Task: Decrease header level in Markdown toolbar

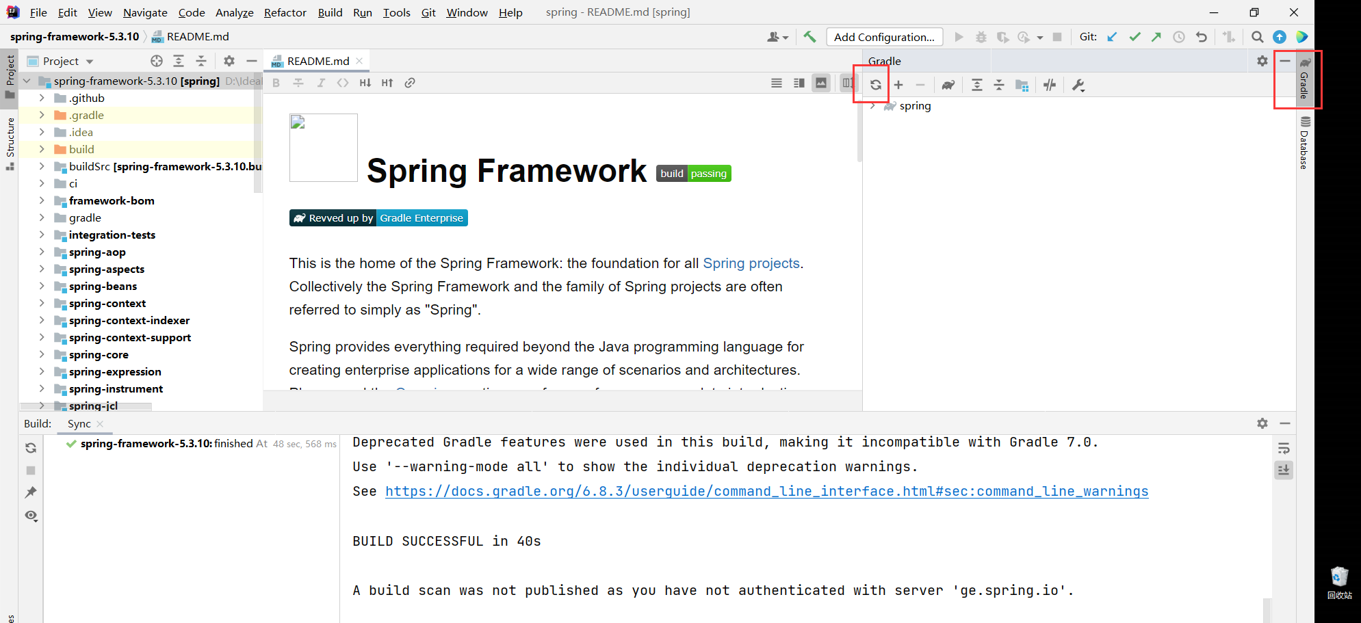Action: (365, 83)
